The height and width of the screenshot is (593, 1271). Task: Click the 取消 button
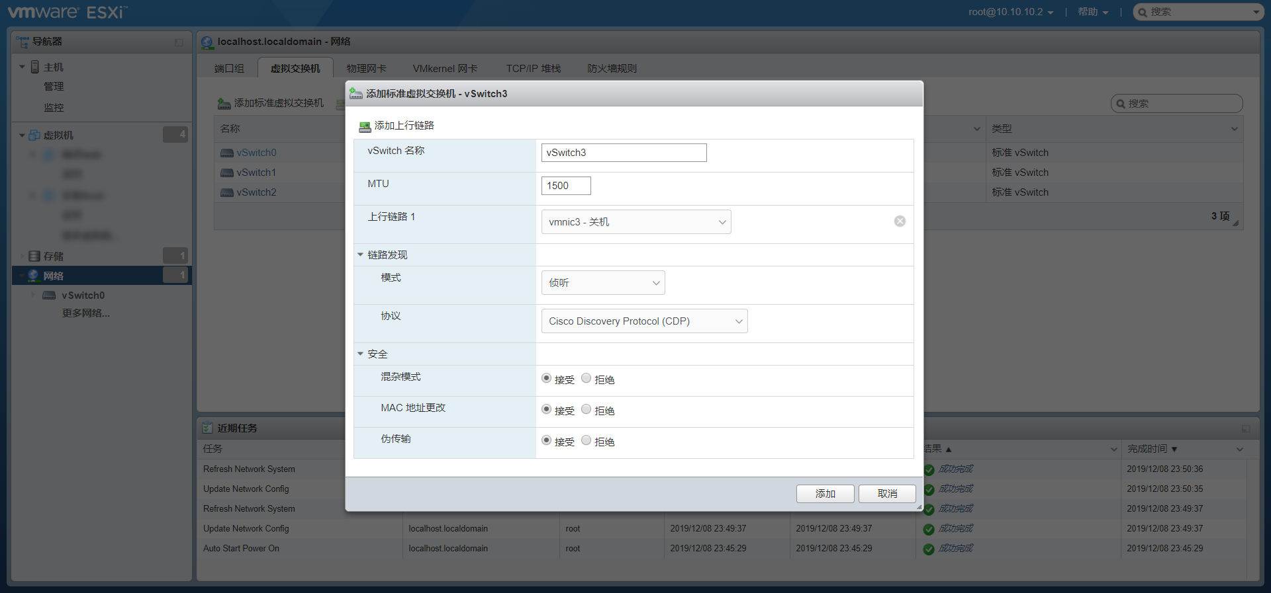(887, 494)
